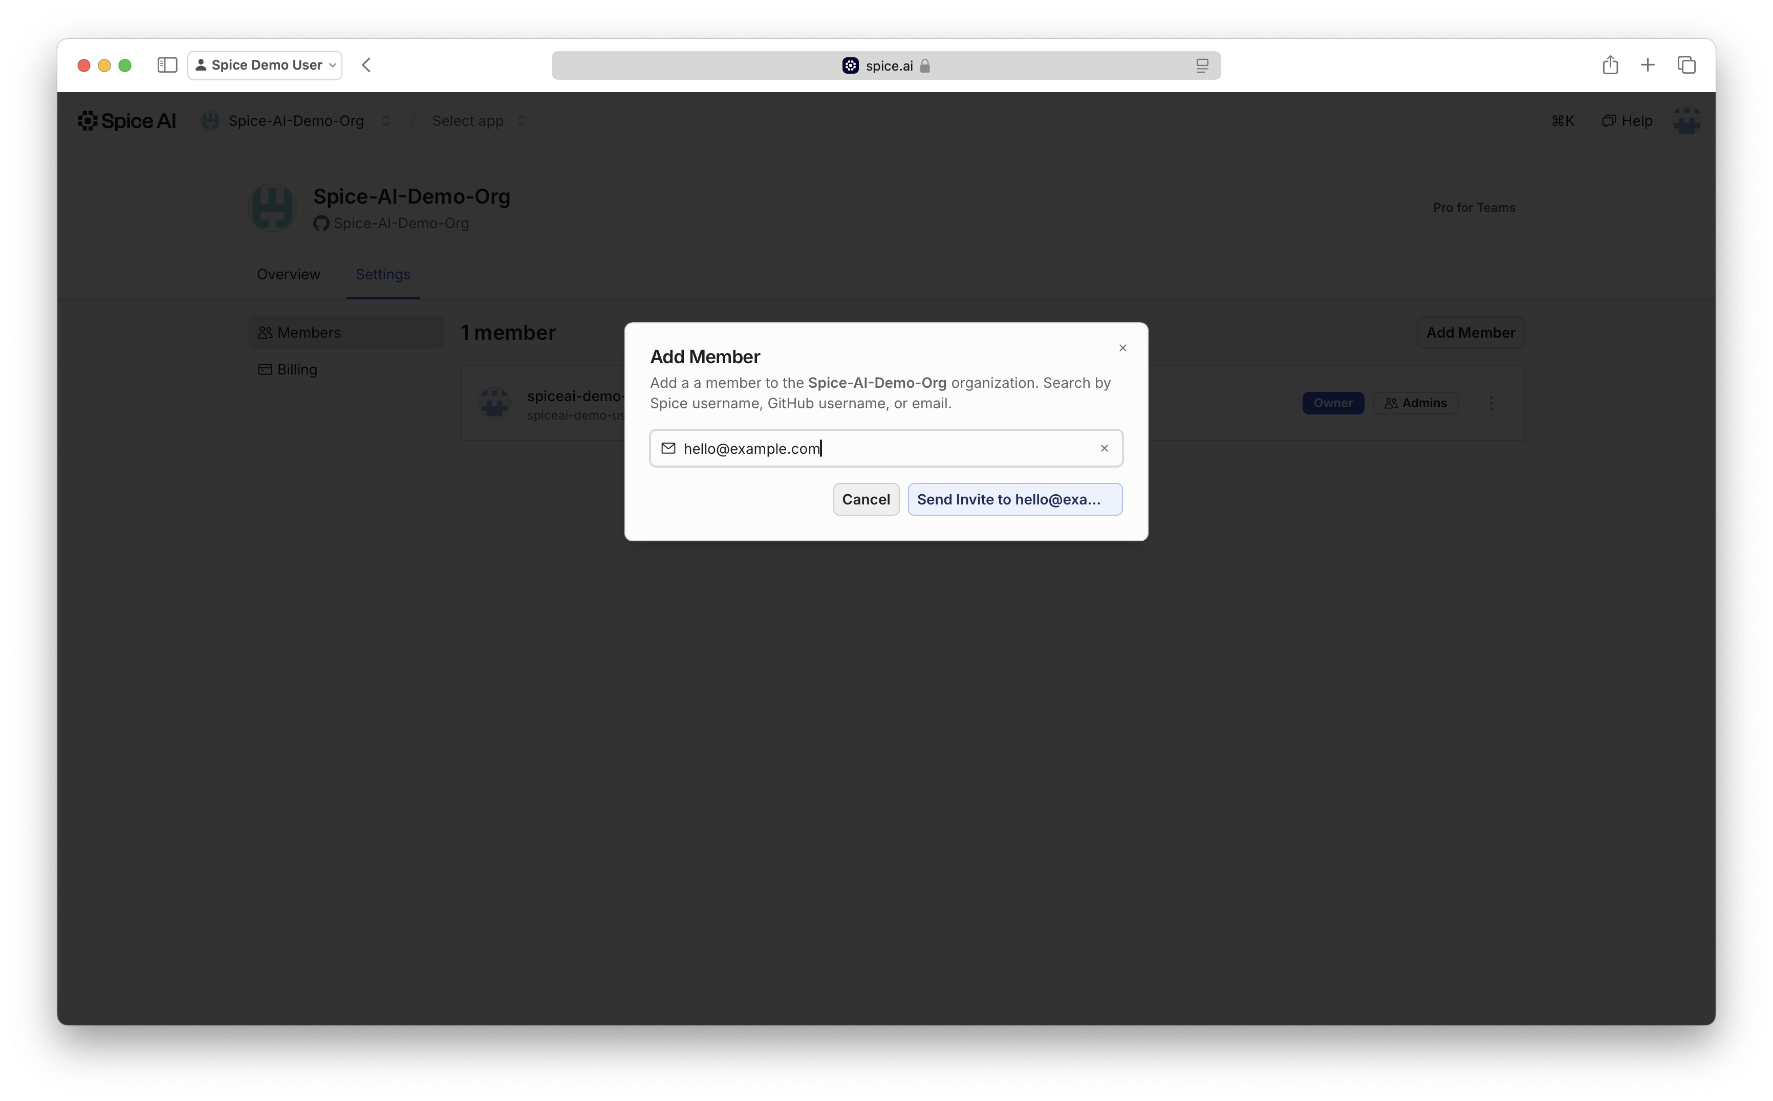This screenshot has height=1101, width=1773.
Task: Open the Billing settings section
Action: pyautogui.click(x=297, y=370)
